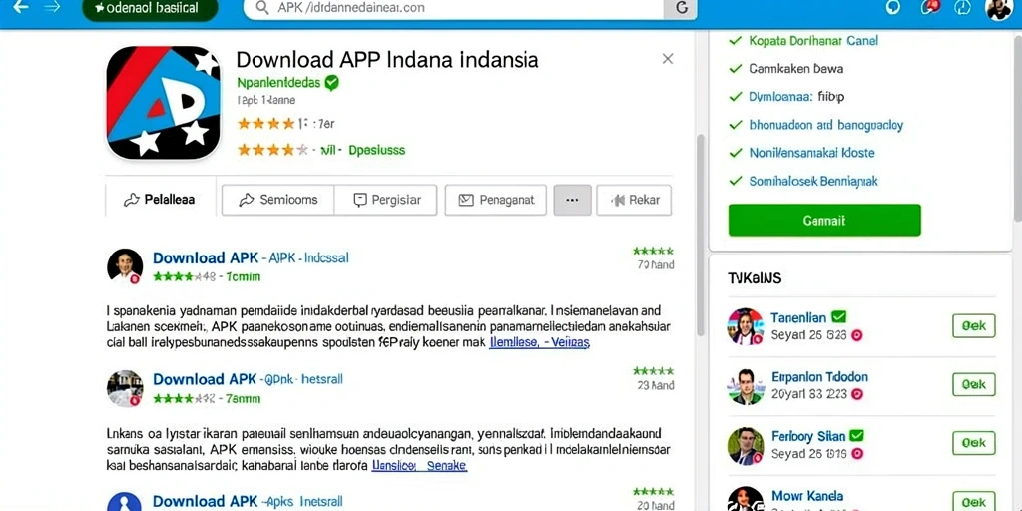Click the first Download APK review link
1022x511 pixels.
tap(206, 257)
